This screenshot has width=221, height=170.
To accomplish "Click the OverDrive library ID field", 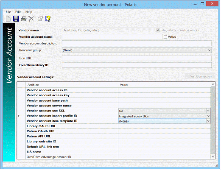I will click(x=137, y=65).
